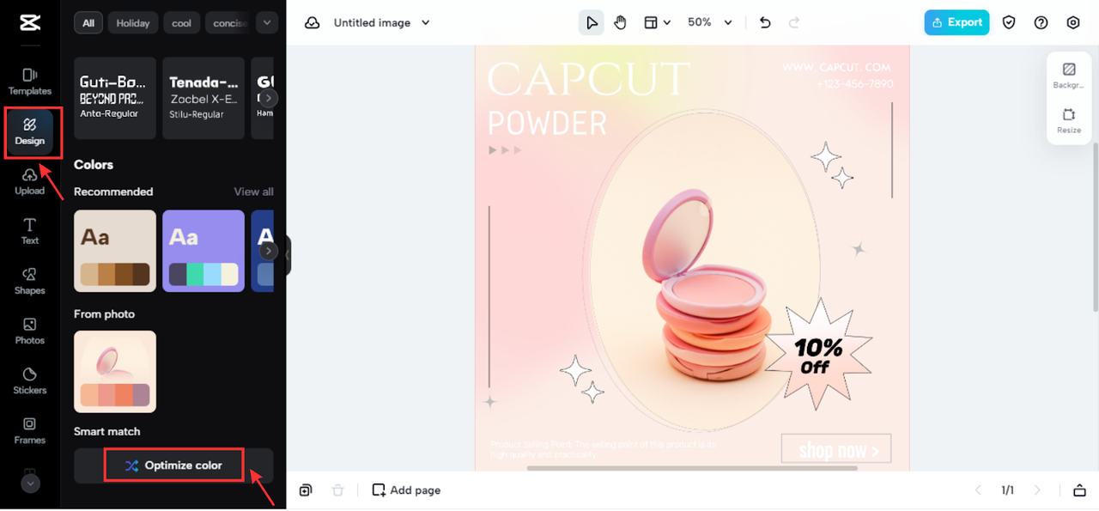Select the WWW. CAPCUT. COM text
This screenshot has height=511, width=1099.
(x=836, y=67)
